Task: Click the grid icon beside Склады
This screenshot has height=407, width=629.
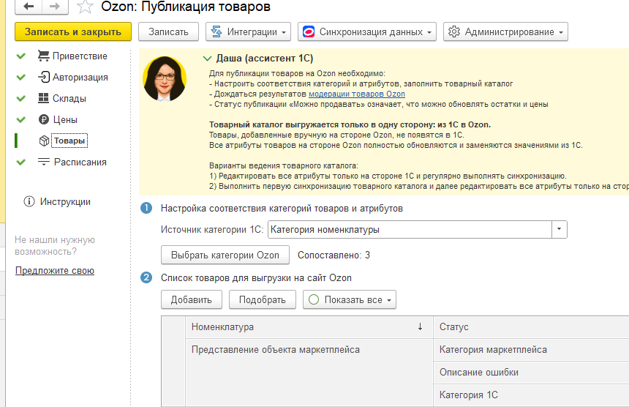Action: 43,98
